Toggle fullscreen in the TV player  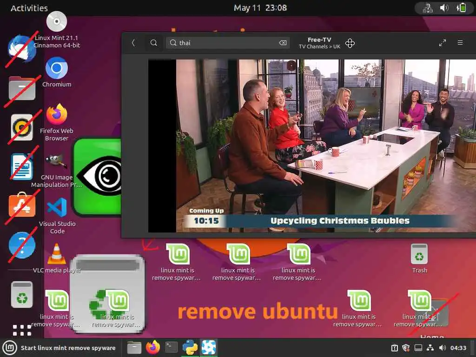(443, 43)
